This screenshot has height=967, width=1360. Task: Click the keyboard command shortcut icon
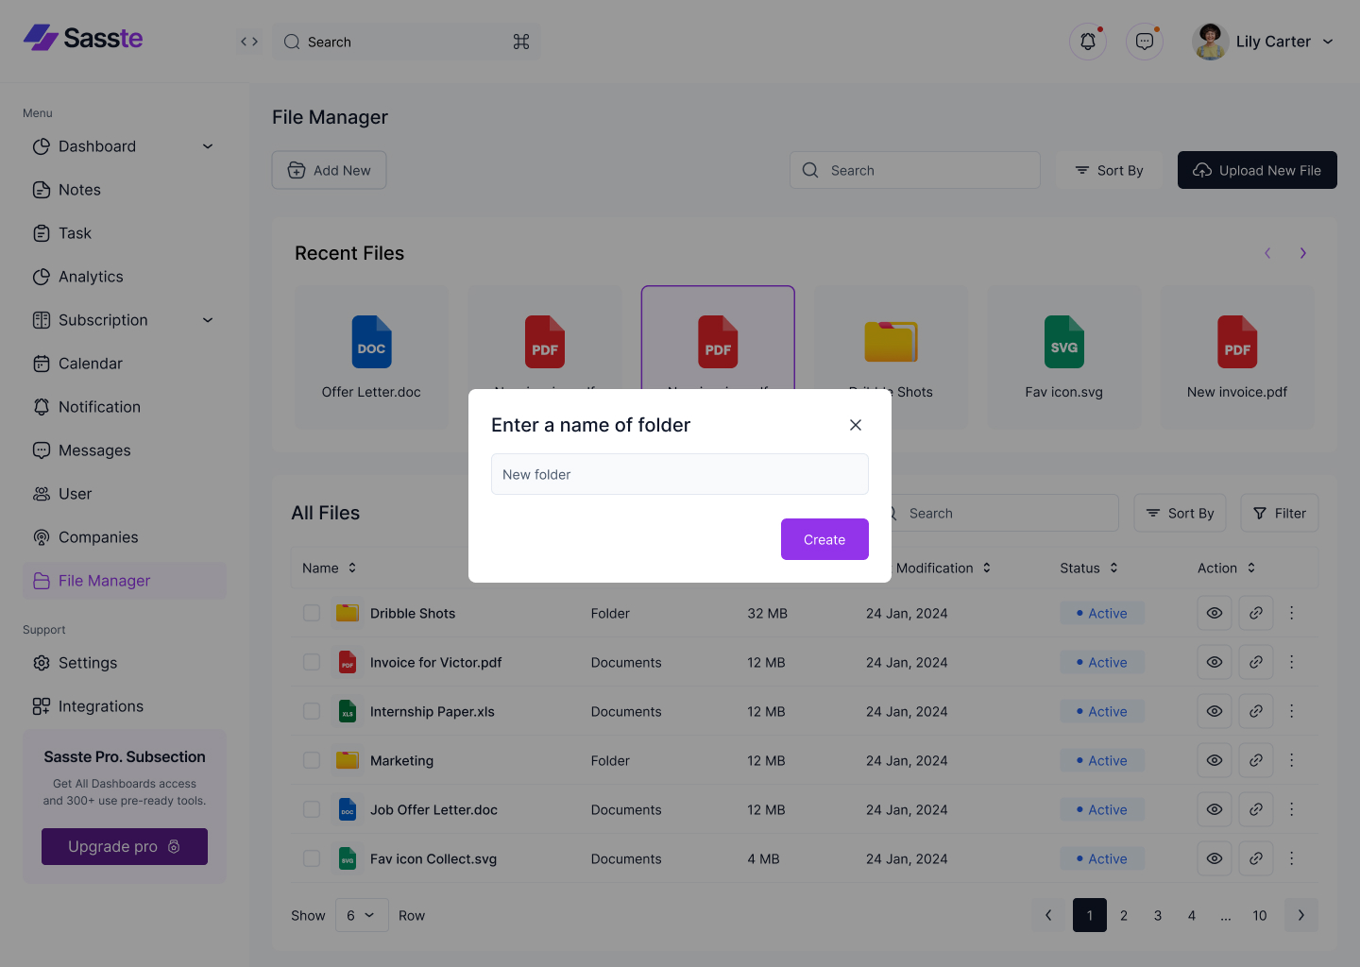521,42
